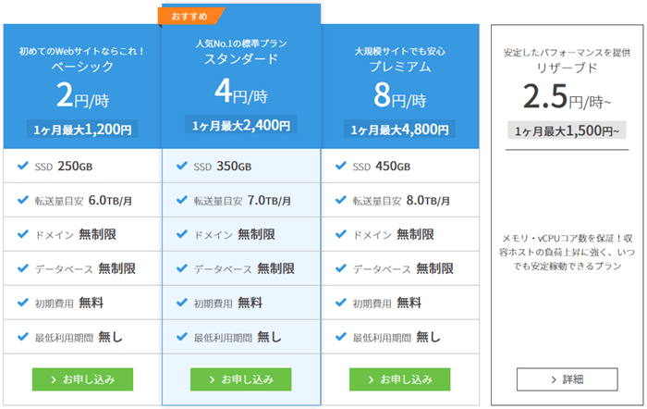Image resolution: width=647 pixels, height=409 pixels.
Task: Click 転送量目安 7.0TB/月 text
Action: (242, 201)
